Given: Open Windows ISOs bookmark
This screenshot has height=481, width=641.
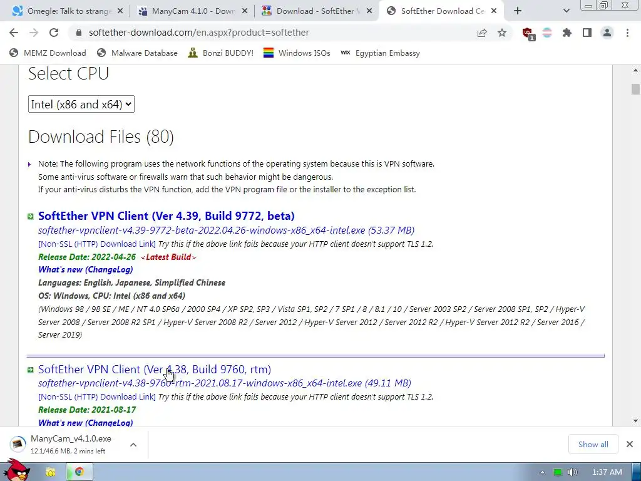Looking at the screenshot, I should click(x=297, y=53).
